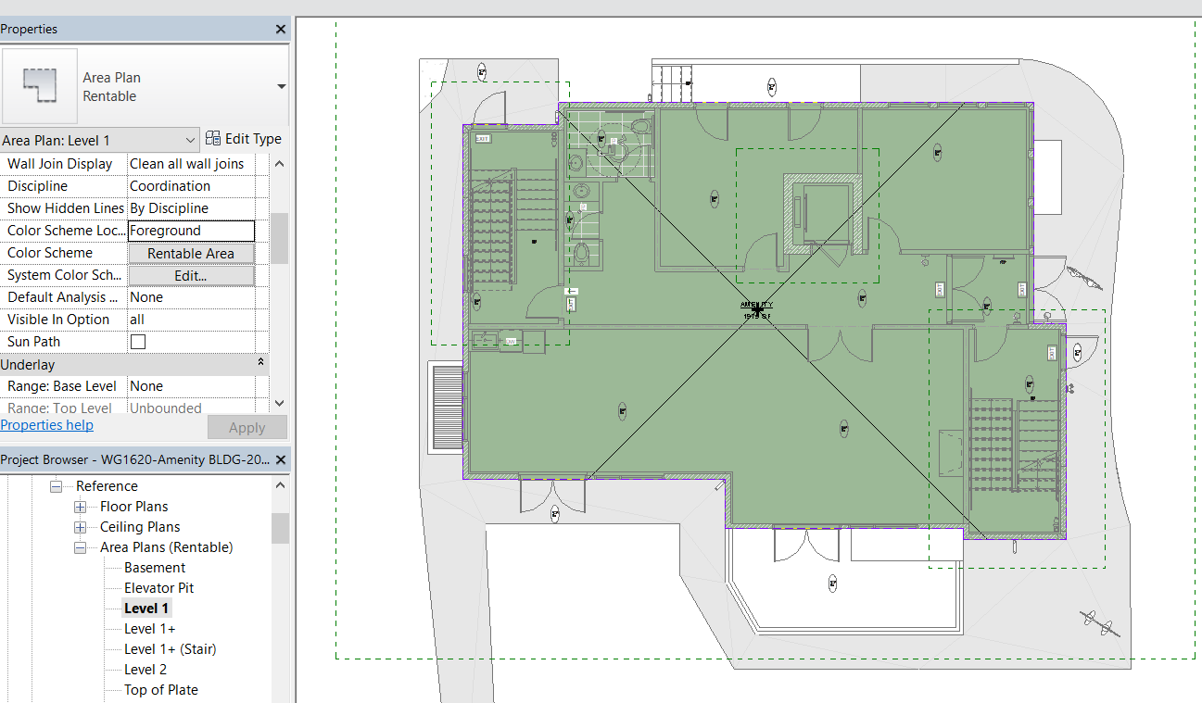The height and width of the screenshot is (703, 1202).
Task: Click the Properties help link
Action: pyautogui.click(x=47, y=424)
